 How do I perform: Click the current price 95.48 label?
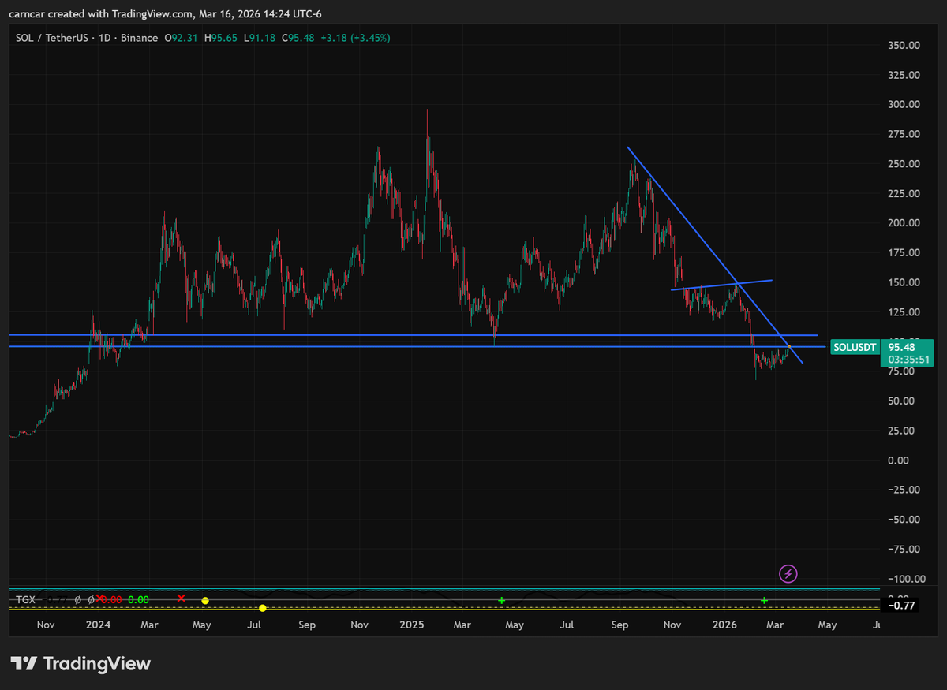tap(901, 346)
